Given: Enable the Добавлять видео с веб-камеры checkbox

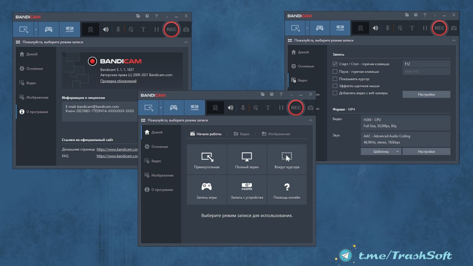Looking at the screenshot, I should [335, 93].
